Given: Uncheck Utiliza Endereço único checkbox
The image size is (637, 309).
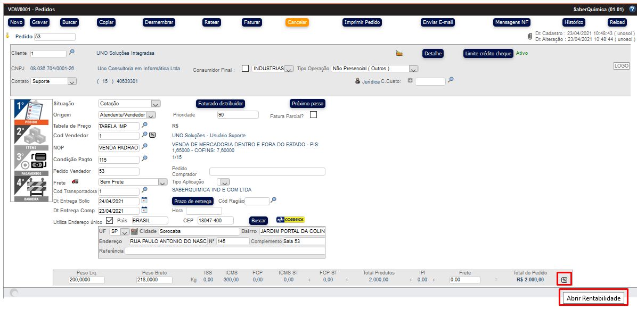Looking at the screenshot, I should (109, 220).
